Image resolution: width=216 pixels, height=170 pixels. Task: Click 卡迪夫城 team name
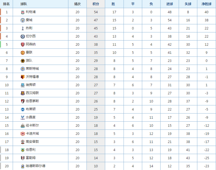tap(32, 134)
